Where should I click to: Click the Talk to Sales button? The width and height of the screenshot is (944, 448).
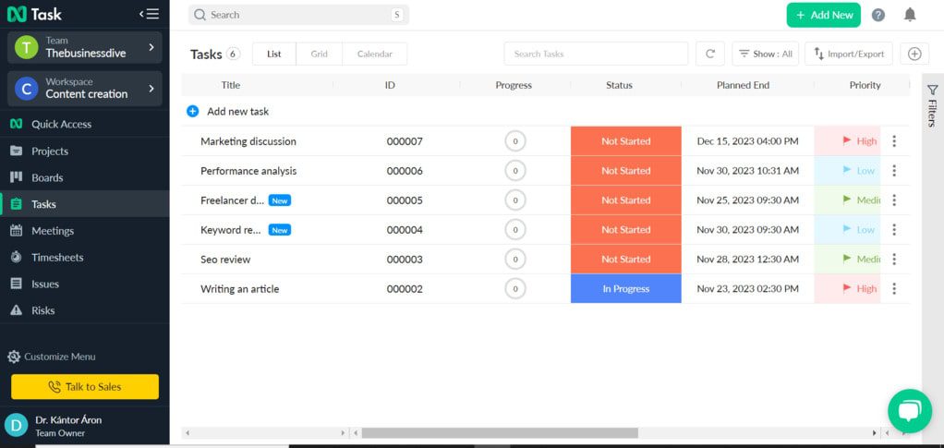[x=85, y=387]
